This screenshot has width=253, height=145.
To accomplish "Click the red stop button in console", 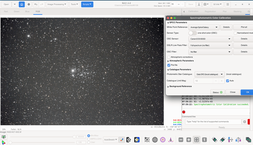I will click(x=184, y=112).
